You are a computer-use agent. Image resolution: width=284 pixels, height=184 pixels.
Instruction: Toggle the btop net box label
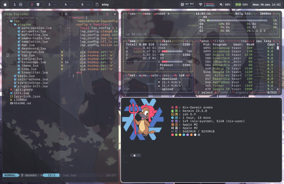[x=132, y=75]
